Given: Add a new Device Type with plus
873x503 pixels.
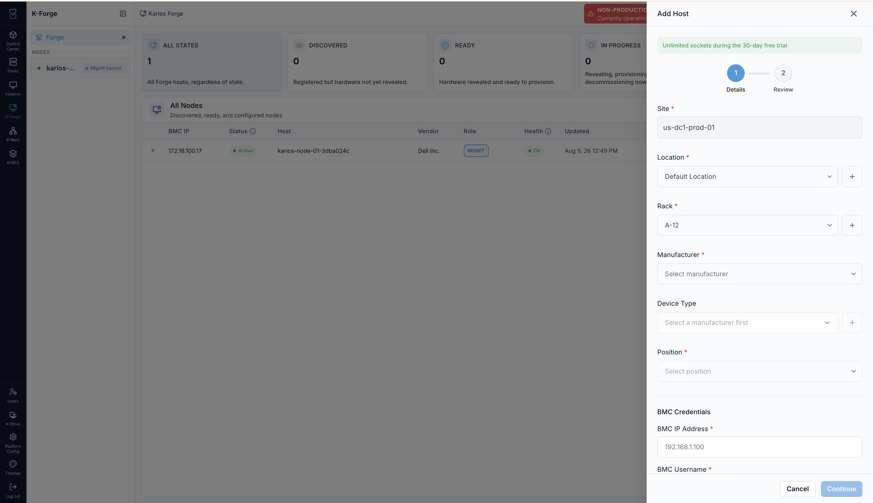Looking at the screenshot, I should coord(852,323).
